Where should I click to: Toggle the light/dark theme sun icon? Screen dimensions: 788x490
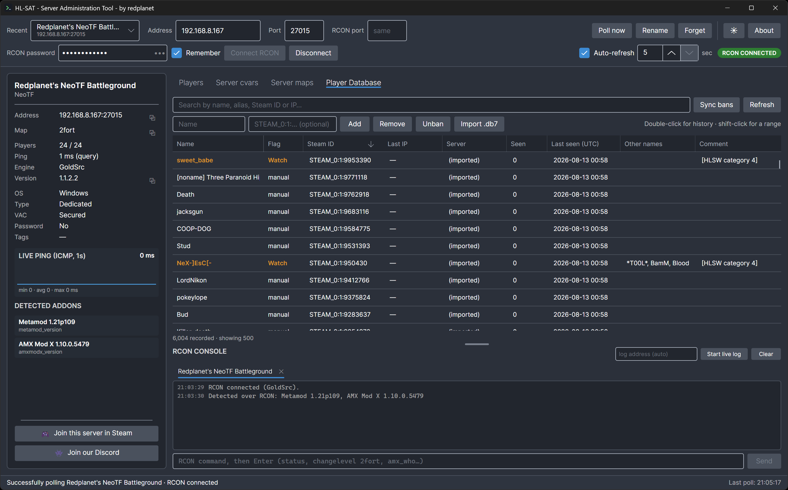[734, 30]
